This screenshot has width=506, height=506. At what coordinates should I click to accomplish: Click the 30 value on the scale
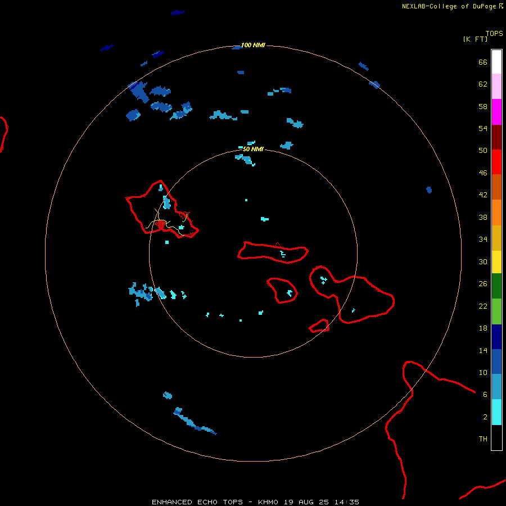pos(483,261)
